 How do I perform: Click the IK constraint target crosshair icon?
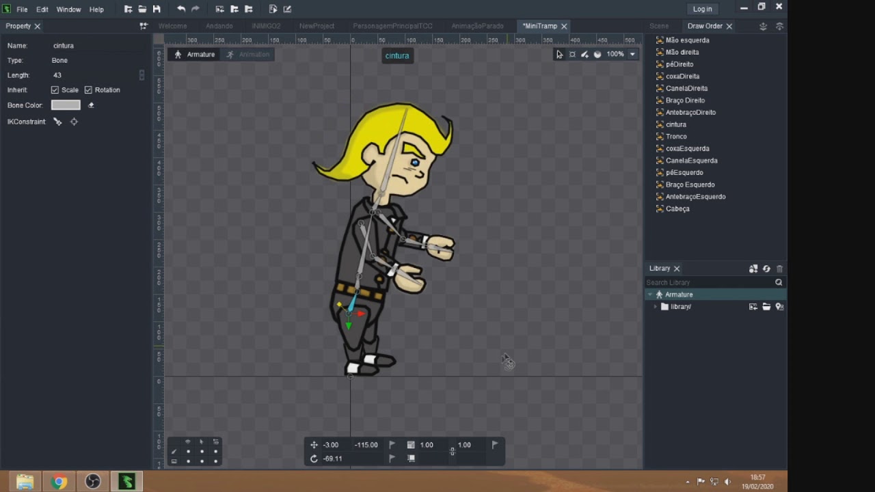(x=74, y=122)
